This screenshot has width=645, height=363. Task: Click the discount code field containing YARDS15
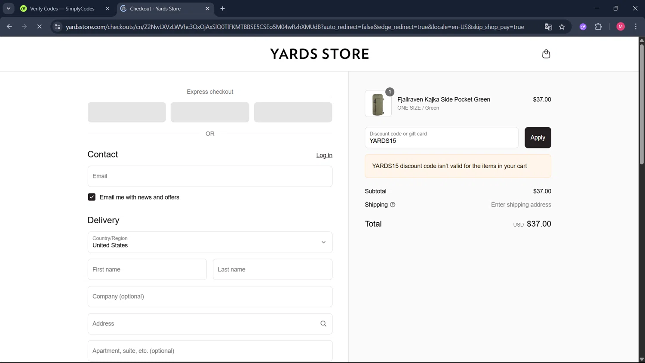point(442,138)
